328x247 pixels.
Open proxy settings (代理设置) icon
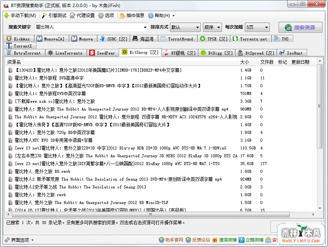[x=72, y=16]
